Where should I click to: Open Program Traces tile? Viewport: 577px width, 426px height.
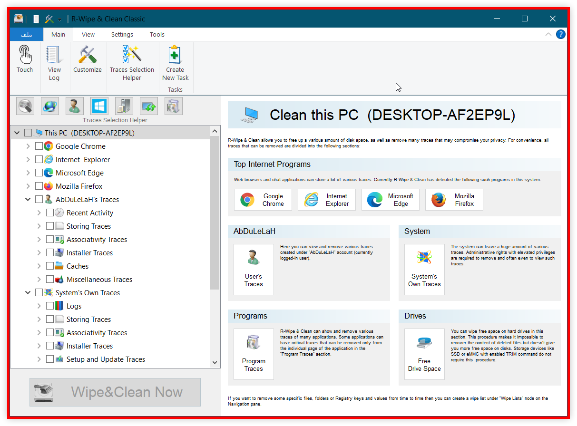point(254,354)
